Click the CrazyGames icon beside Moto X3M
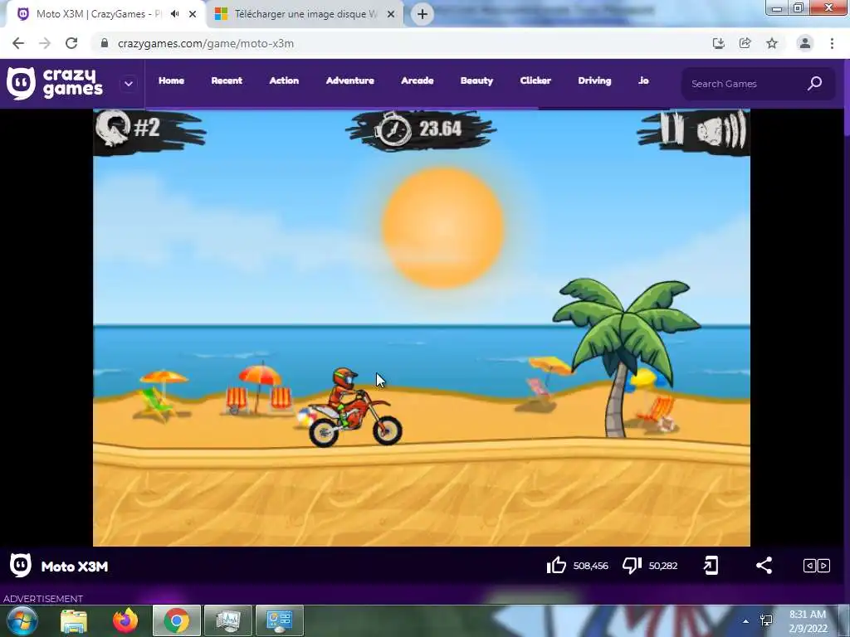Image resolution: width=850 pixels, height=637 pixels. pos(21,566)
